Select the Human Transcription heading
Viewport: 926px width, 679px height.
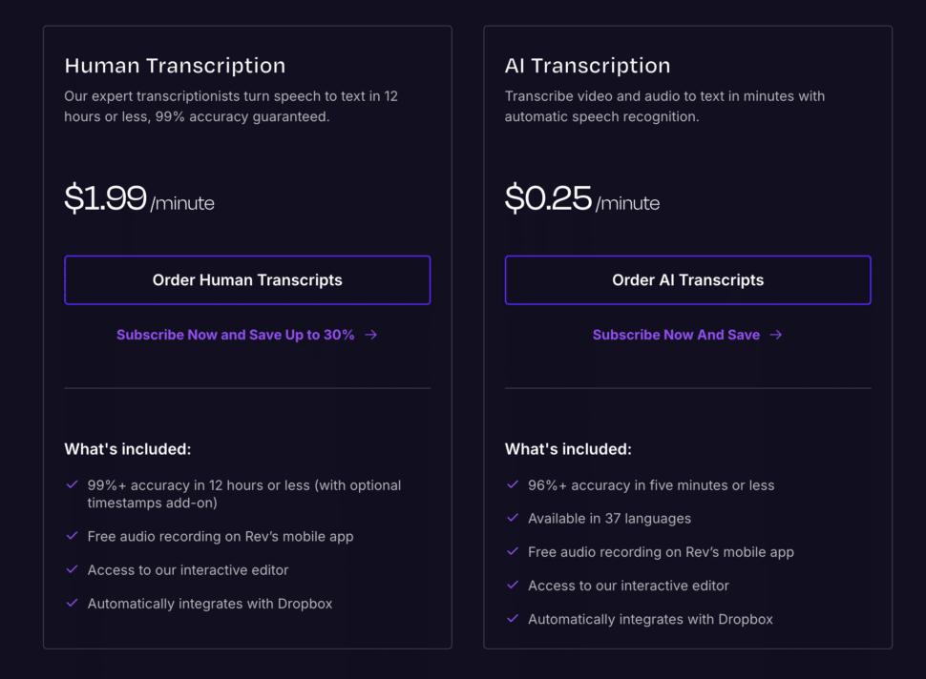click(x=175, y=66)
